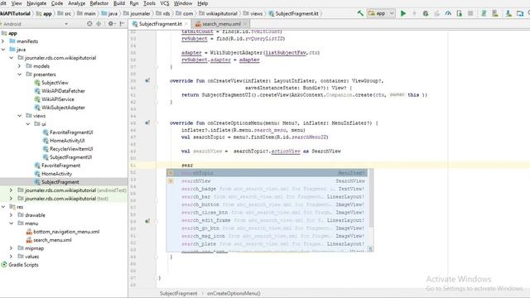
Task: Click the override gutter icon beside onCreateView
Action: point(147,81)
